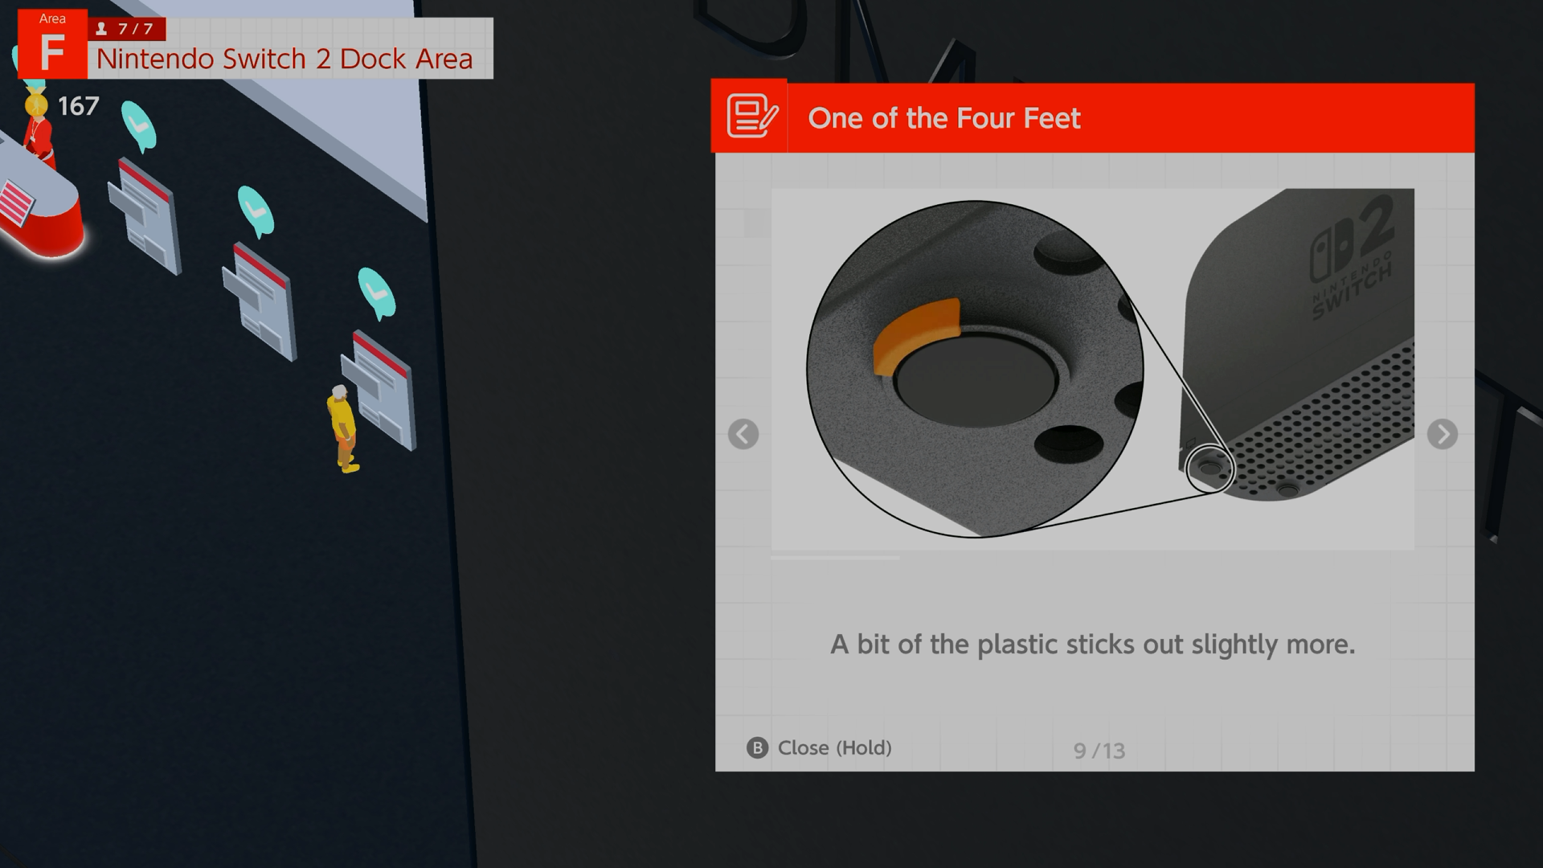Advance to the next info page arrow
1543x868 pixels.
click(1442, 434)
